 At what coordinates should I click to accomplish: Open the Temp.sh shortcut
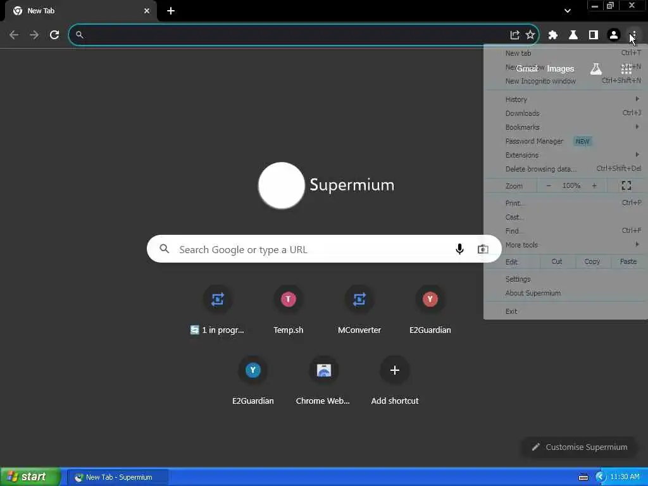[x=289, y=309]
